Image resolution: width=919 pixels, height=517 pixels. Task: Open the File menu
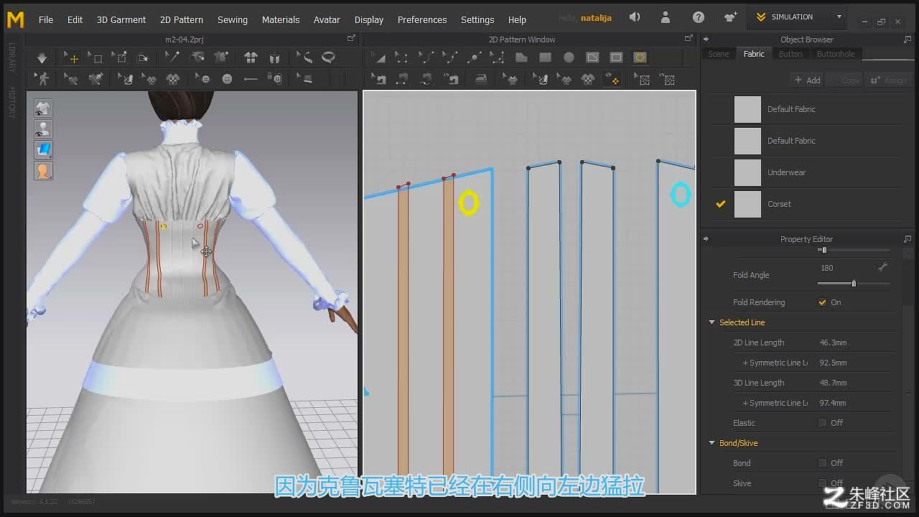(x=46, y=19)
